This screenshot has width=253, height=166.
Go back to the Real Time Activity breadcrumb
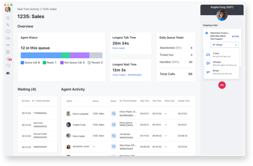(28, 9)
